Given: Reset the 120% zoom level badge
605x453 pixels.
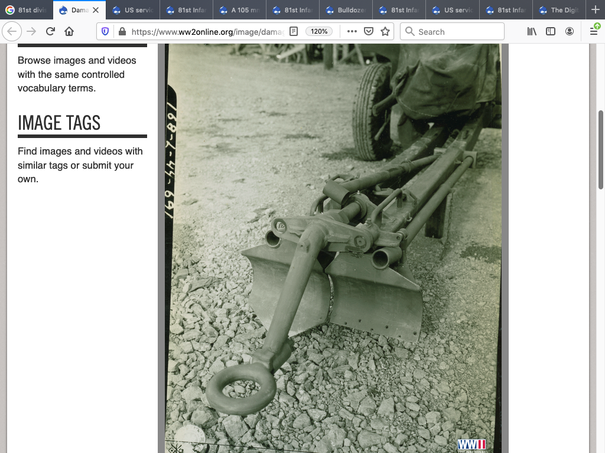Looking at the screenshot, I should pos(319,32).
